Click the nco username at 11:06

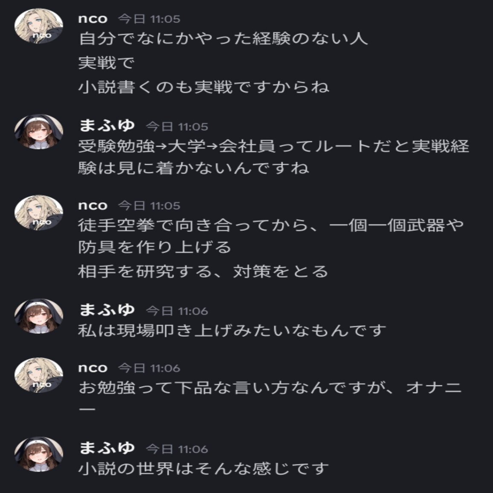[93, 368]
